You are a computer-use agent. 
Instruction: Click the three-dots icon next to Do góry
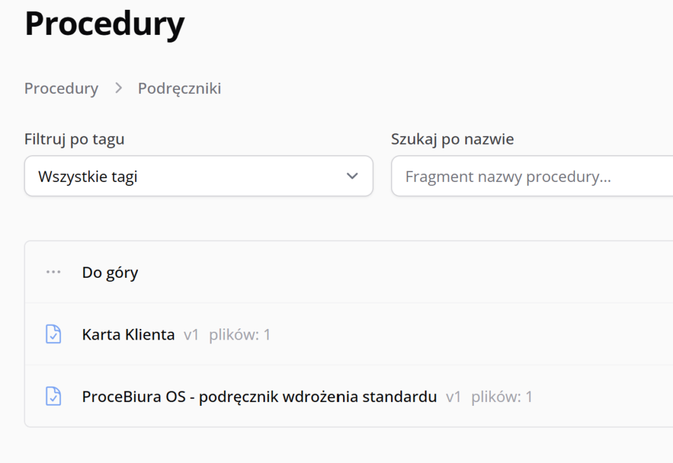coord(53,273)
